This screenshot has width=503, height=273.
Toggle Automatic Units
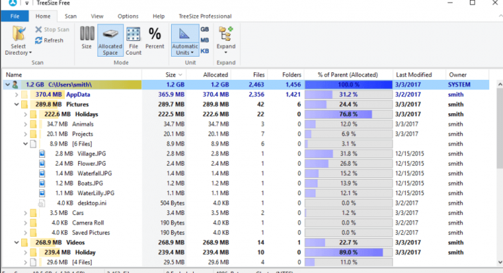[185, 40]
